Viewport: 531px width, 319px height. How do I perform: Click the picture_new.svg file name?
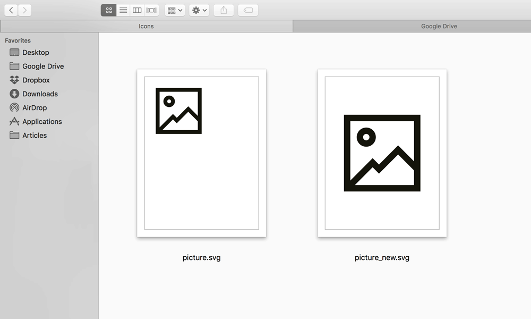point(382,258)
